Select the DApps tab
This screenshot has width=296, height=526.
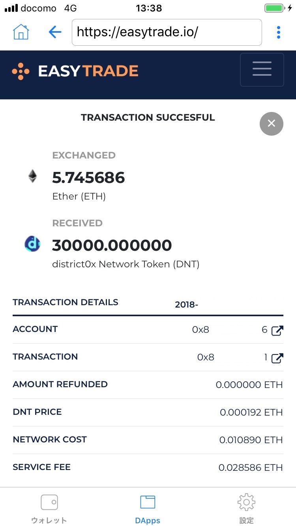(x=148, y=509)
